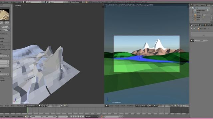Open Brush menu in left viewport header
This screenshot has height=119, width=213.
click(x=13, y=106)
